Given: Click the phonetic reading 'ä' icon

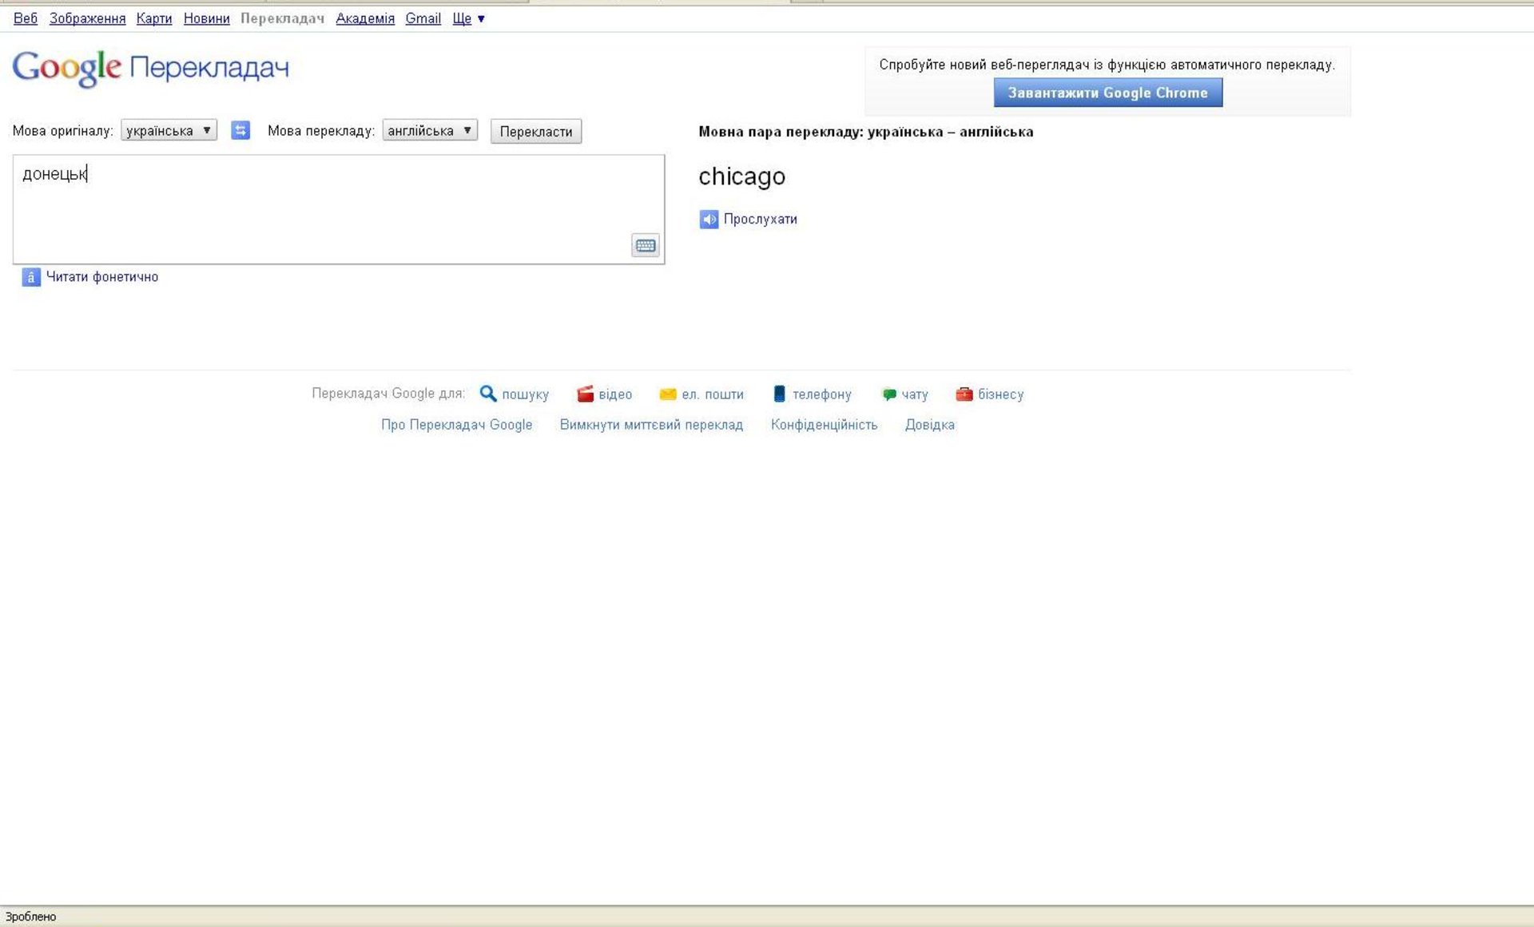Looking at the screenshot, I should [31, 277].
